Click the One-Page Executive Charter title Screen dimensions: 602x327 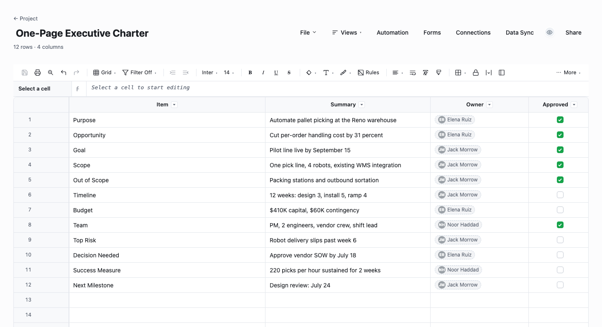(82, 33)
